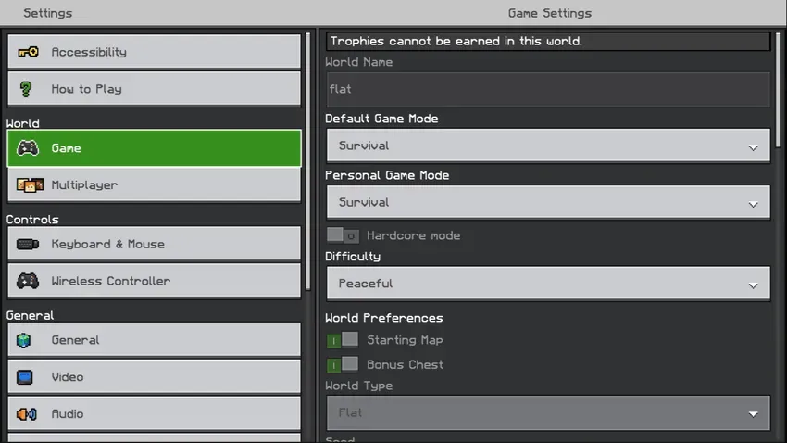The height and width of the screenshot is (443, 787).
Task: Click the Video monitor icon
Action: 25,376
